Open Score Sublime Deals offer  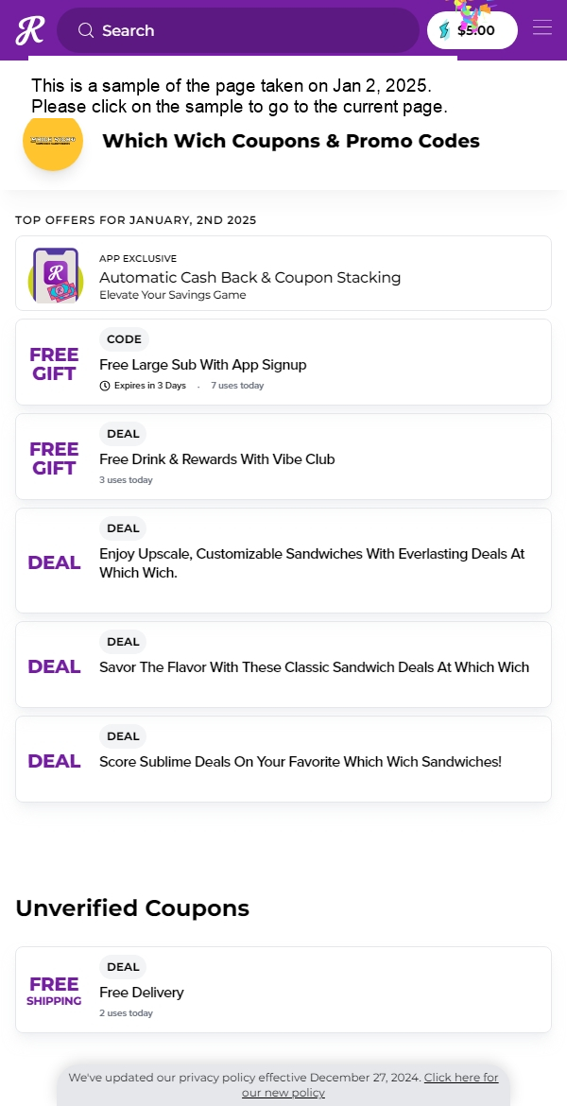tap(283, 759)
